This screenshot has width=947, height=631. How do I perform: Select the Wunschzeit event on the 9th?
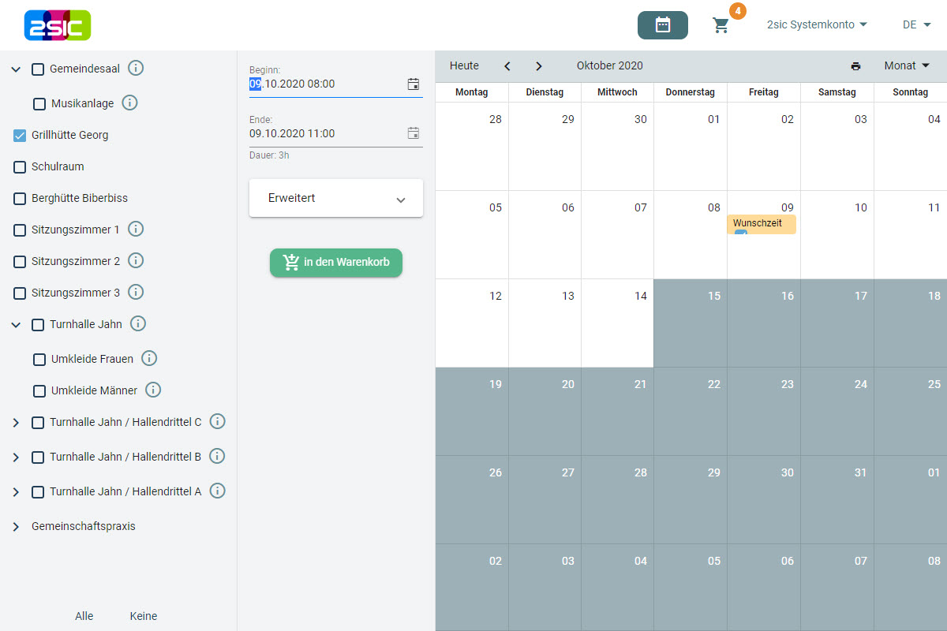click(761, 224)
